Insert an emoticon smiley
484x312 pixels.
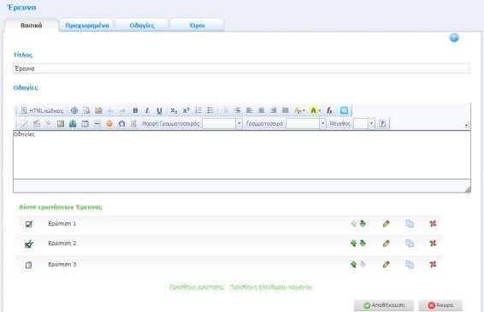click(109, 124)
